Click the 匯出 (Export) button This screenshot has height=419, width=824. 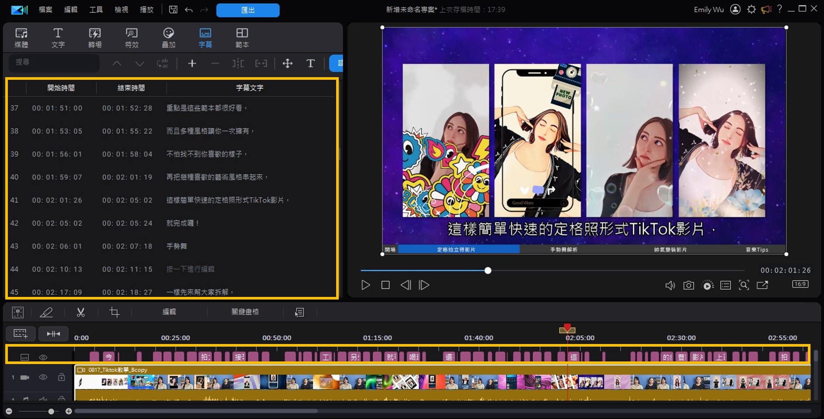point(248,10)
